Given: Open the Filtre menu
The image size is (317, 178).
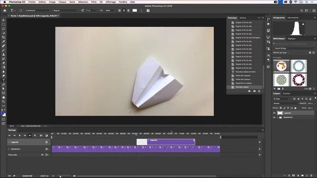Looking at the screenshot, I should click(94, 2).
